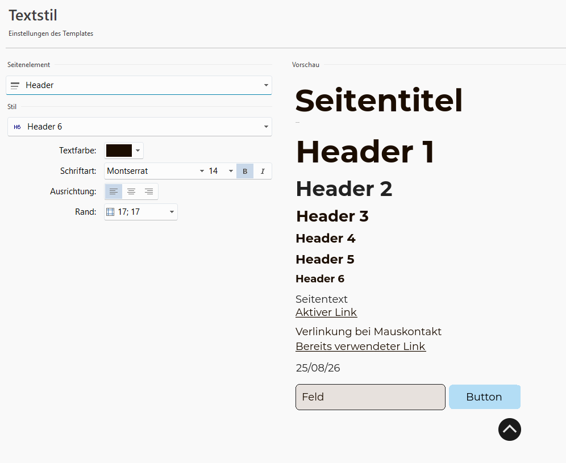
Task: Click the Header 5 preview heading
Action: [x=325, y=259]
